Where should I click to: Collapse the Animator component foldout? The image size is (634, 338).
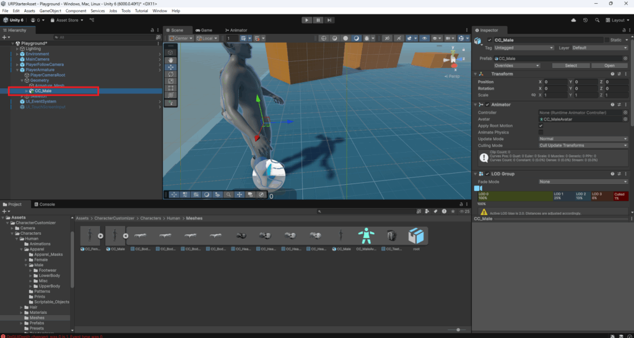[x=475, y=104]
